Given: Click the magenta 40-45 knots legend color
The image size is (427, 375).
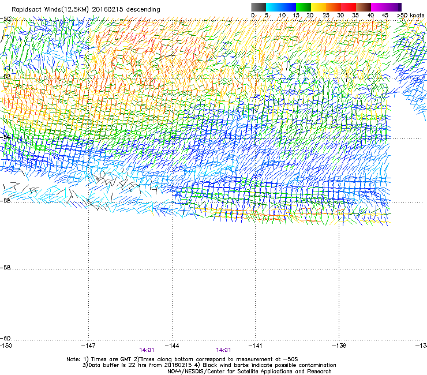Looking at the screenshot, I should pyautogui.click(x=379, y=7).
